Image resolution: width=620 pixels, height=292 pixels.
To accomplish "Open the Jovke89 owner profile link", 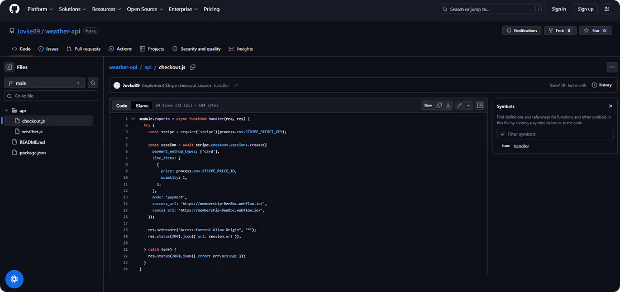I will tap(28, 31).
